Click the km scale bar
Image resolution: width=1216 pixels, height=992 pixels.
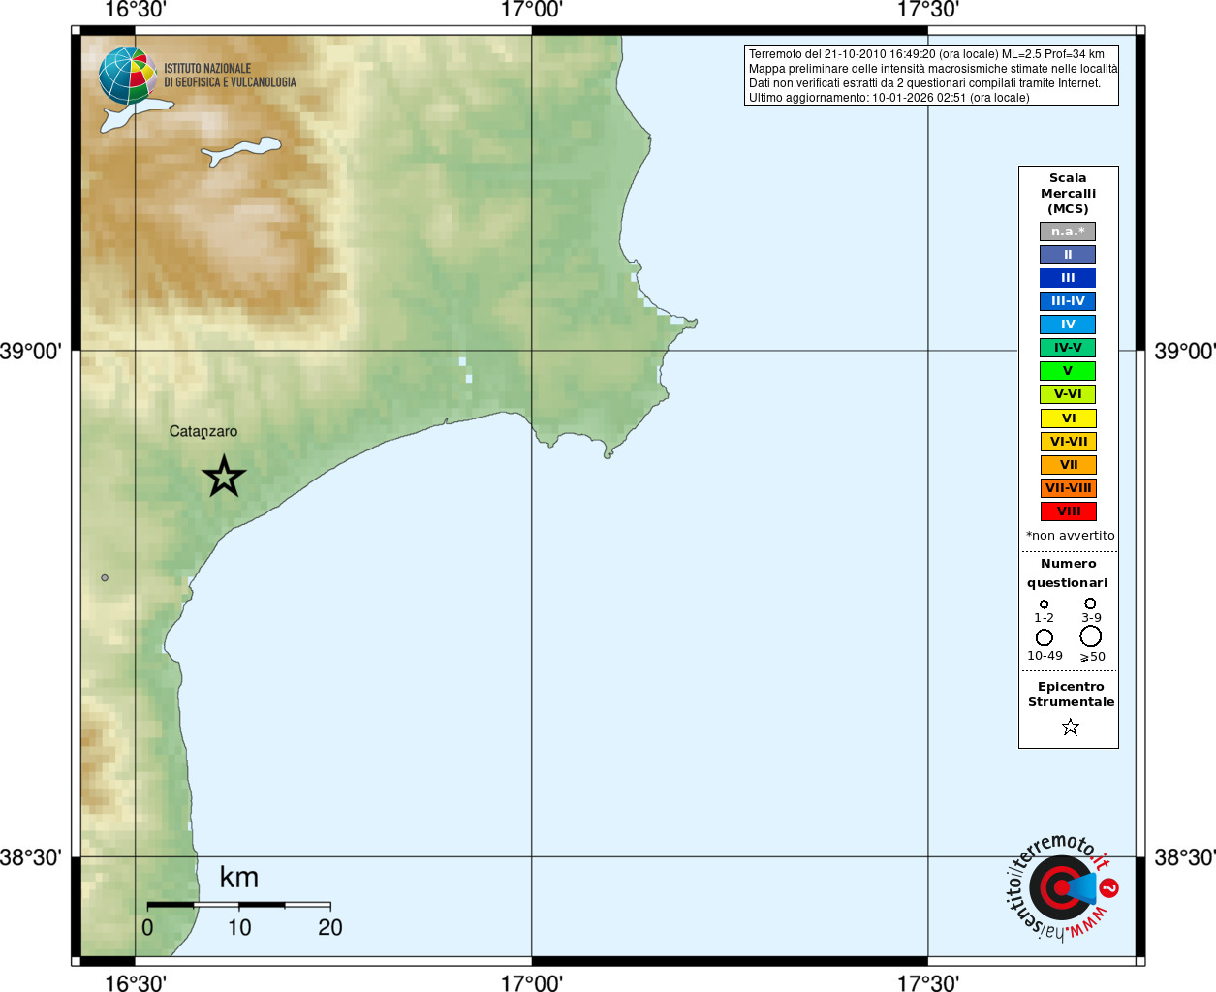(x=239, y=905)
